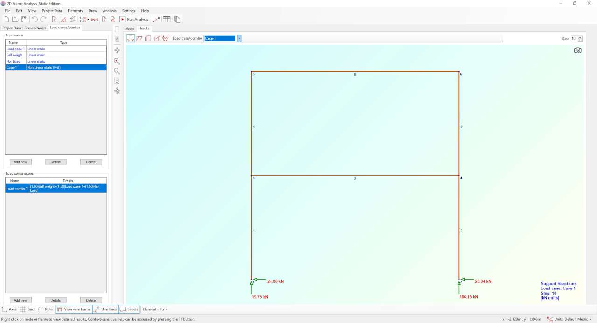Open the Analysis menu
The width and height of the screenshot is (597, 323).
coord(110,11)
